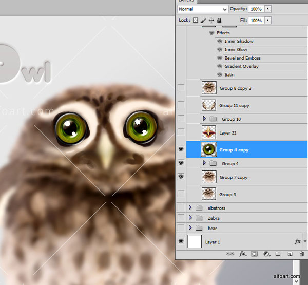This screenshot has height=285, width=308.
Task: Show the Zebra group
Action: pyautogui.click(x=181, y=217)
